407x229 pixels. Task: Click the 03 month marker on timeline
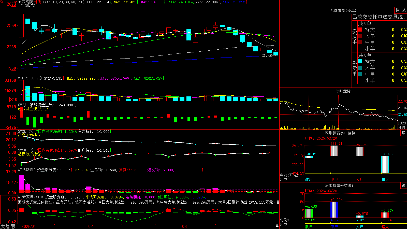pyautogui.click(x=184, y=226)
